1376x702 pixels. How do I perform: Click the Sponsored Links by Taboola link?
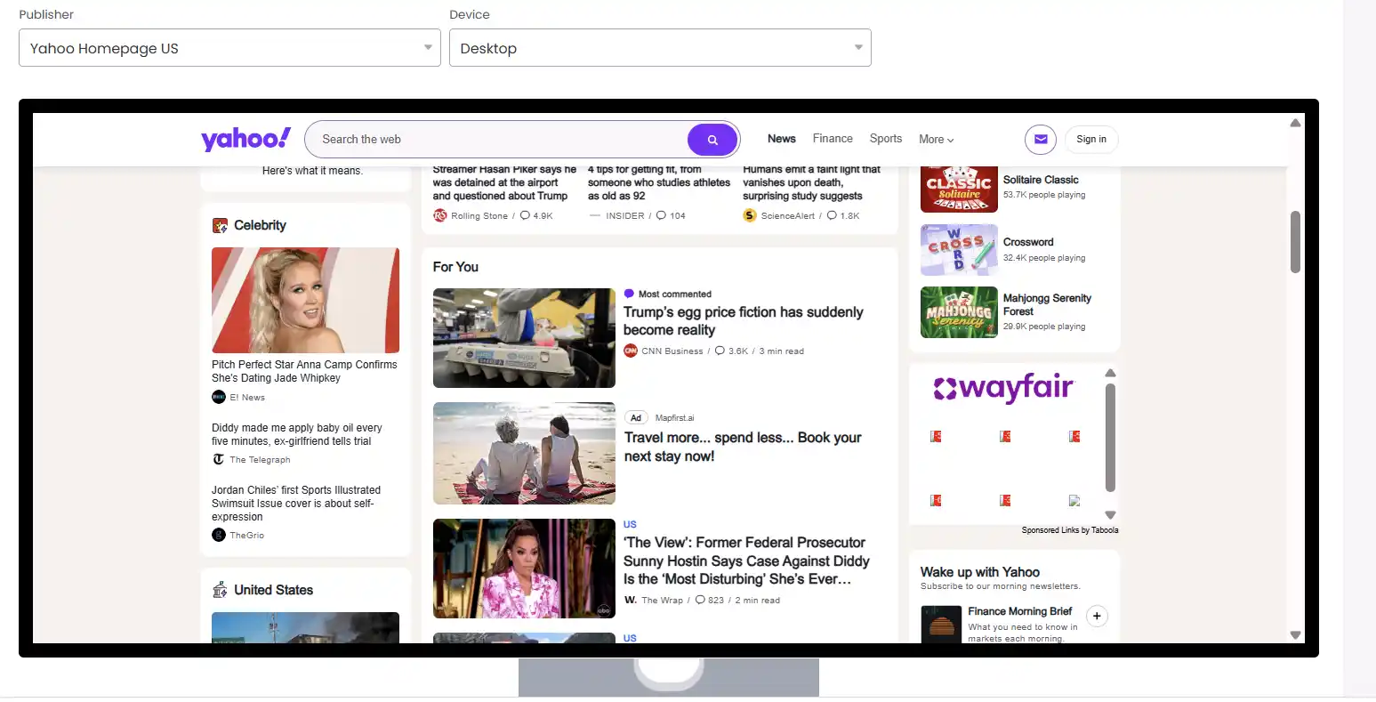[1070, 530]
